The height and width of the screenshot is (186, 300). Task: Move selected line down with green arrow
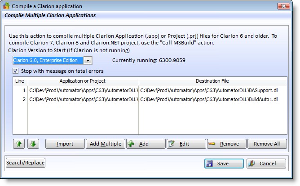click(x=33, y=144)
